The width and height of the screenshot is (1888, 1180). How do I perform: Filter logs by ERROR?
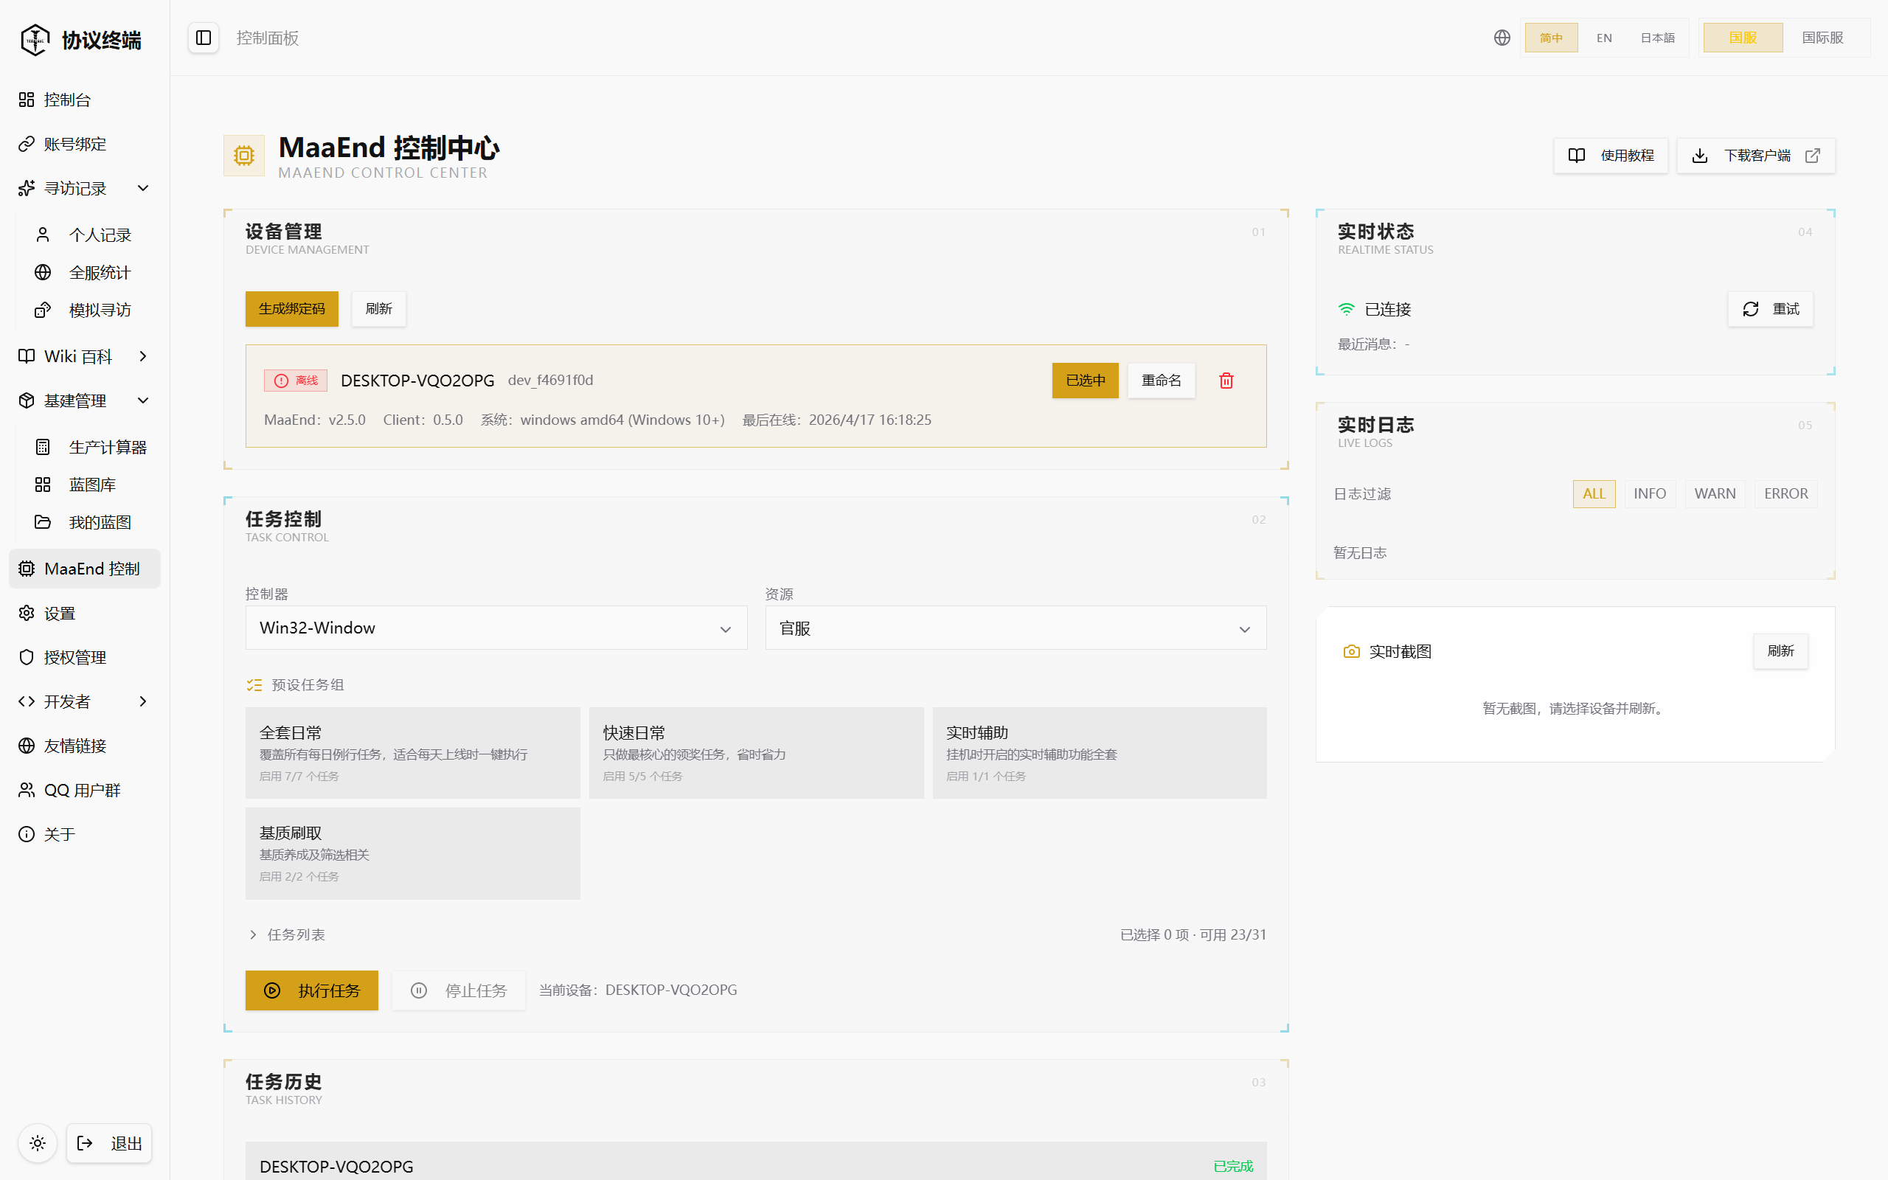coord(1785,494)
